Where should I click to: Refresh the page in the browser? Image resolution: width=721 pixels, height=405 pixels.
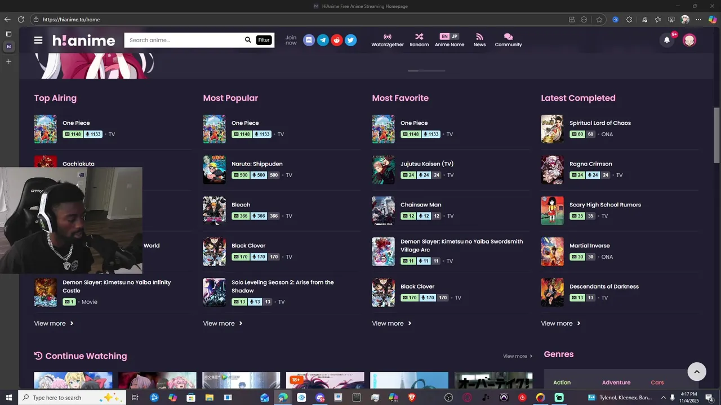pyautogui.click(x=21, y=19)
